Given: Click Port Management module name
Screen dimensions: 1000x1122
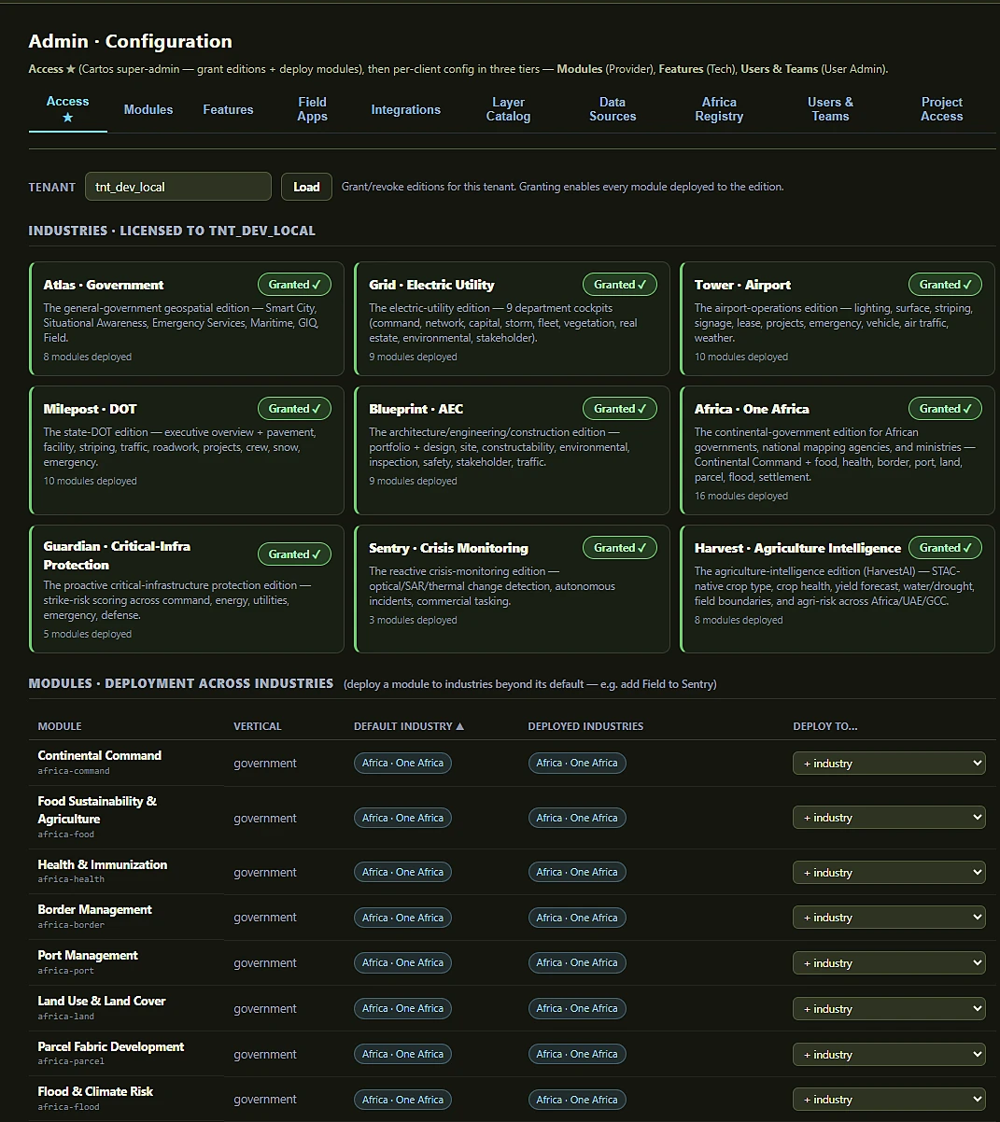Looking at the screenshot, I should click(x=88, y=955).
